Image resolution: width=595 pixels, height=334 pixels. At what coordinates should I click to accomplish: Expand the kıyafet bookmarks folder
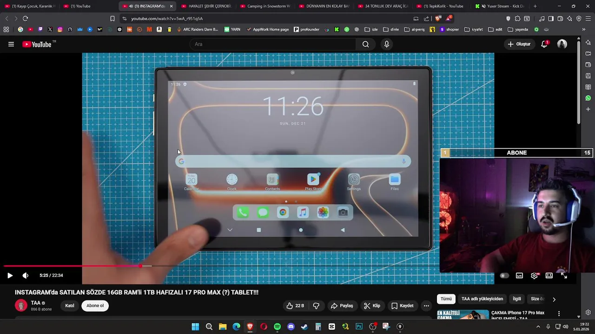pyautogui.click(x=473, y=29)
